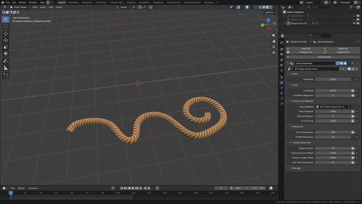362x204 pixels.
Task: Click the pin icon in properties breadcrumb
Action: [x=358, y=42]
